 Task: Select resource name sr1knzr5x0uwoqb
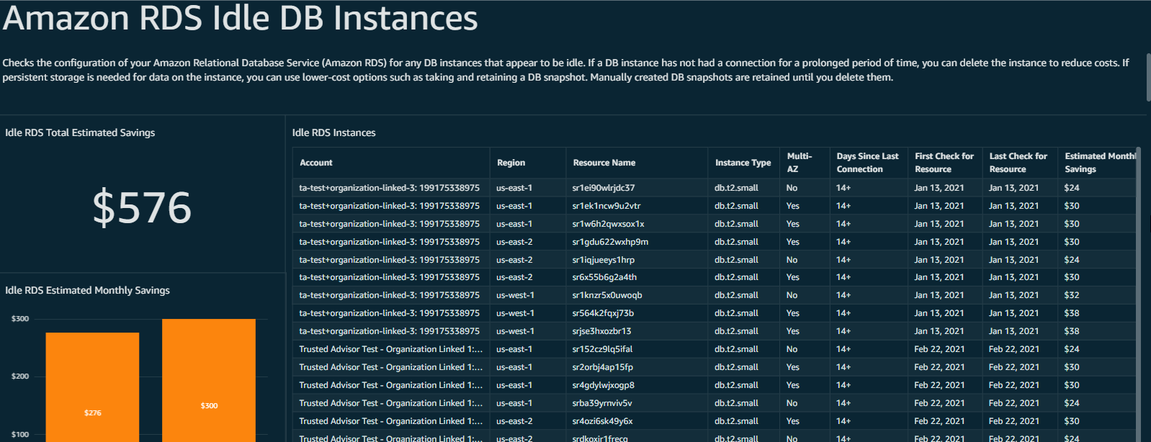[606, 295]
